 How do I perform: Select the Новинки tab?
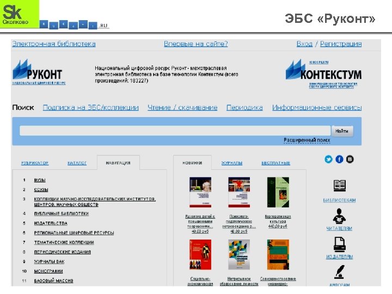[192, 163]
